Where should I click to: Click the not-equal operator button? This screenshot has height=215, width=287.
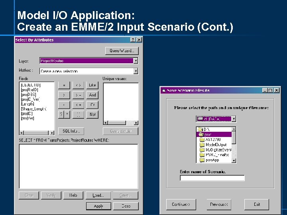[x=78, y=85]
